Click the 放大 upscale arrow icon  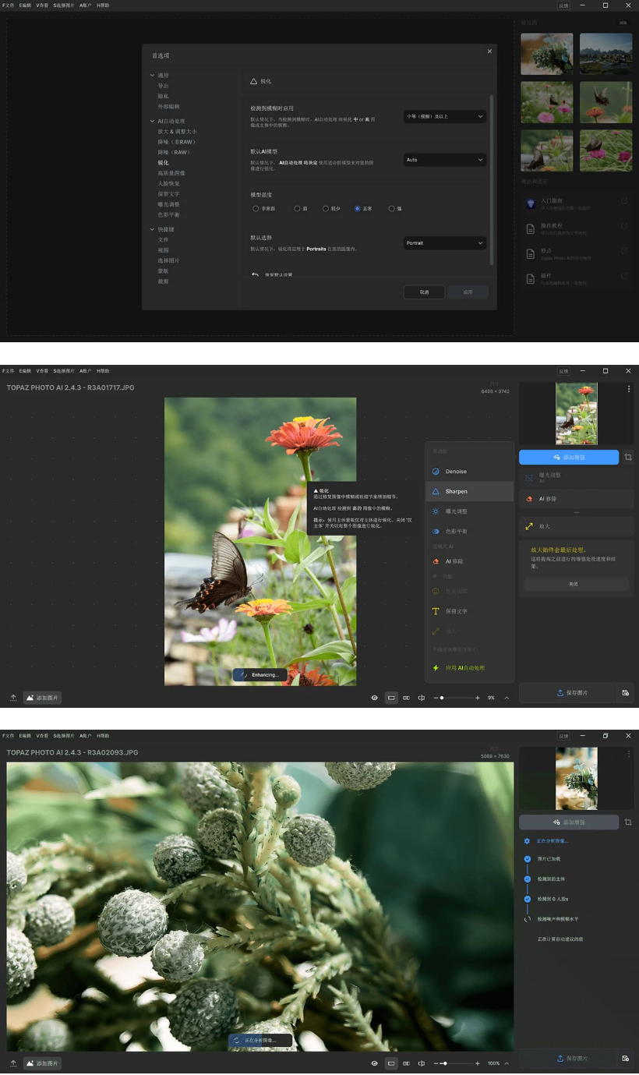[530, 526]
